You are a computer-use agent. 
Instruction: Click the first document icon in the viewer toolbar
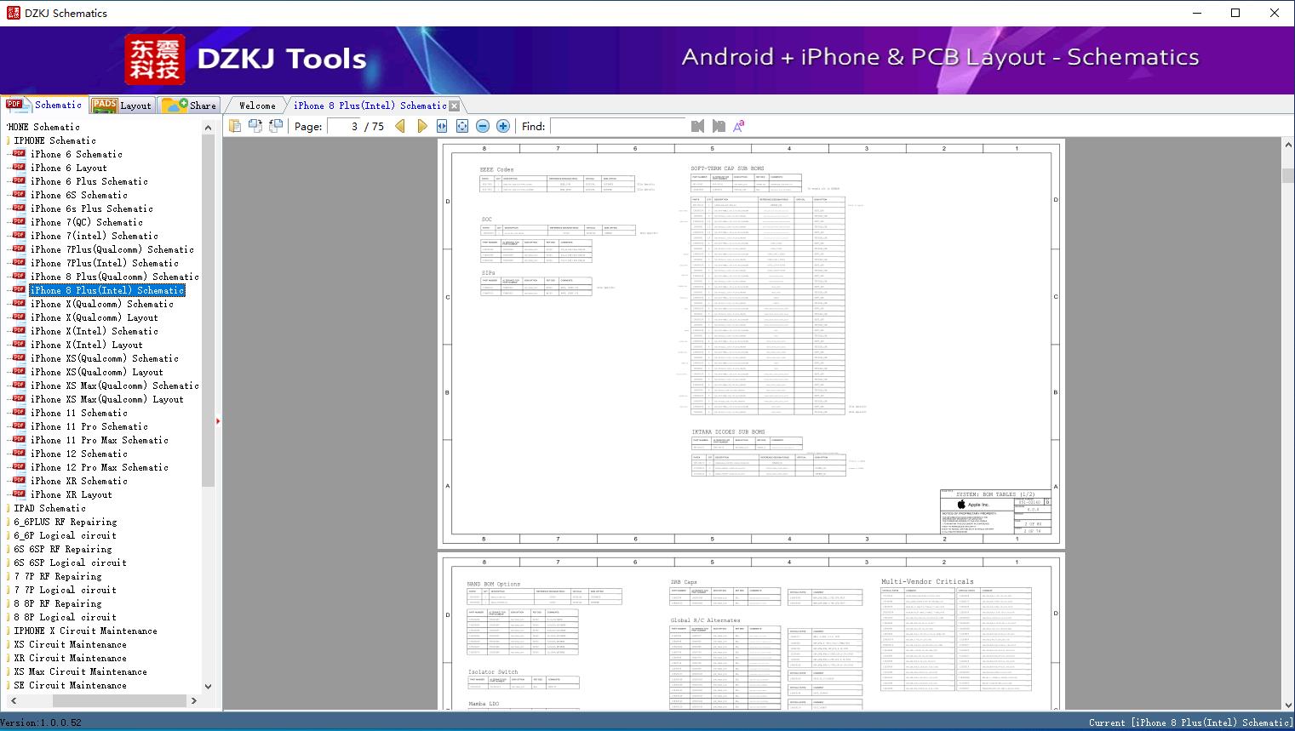pos(235,126)
